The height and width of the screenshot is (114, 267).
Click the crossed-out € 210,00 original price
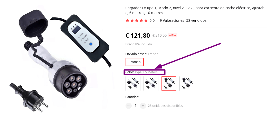(159, 35)
